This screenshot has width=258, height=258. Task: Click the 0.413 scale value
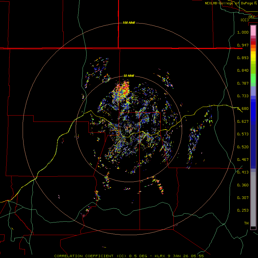[243, 172]
